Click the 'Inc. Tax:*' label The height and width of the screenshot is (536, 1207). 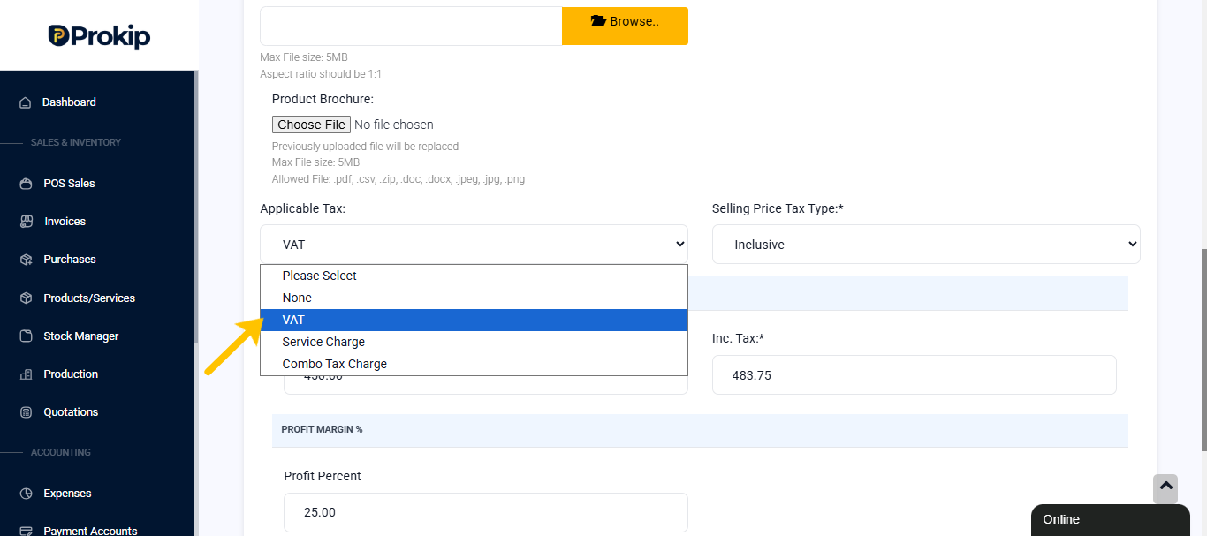point(737,338)
